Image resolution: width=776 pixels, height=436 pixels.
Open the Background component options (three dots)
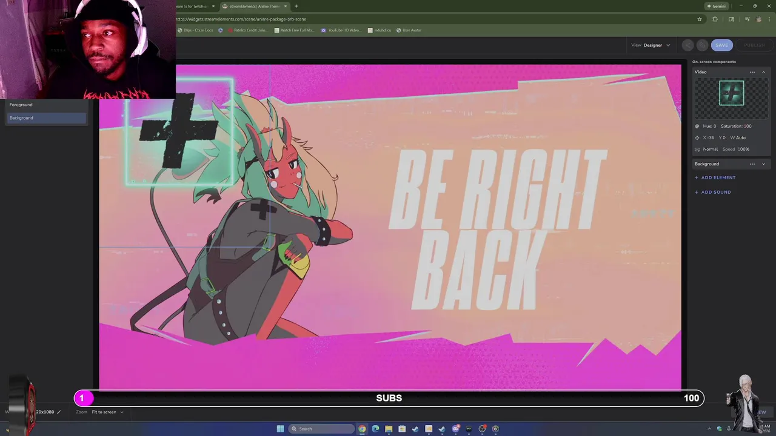point(752,164)
